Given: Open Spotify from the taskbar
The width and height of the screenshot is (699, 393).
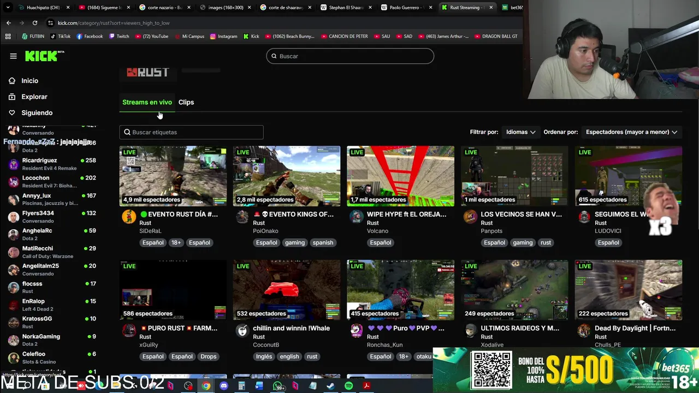Looking at the screenshot, I should (x=348, y=386).
